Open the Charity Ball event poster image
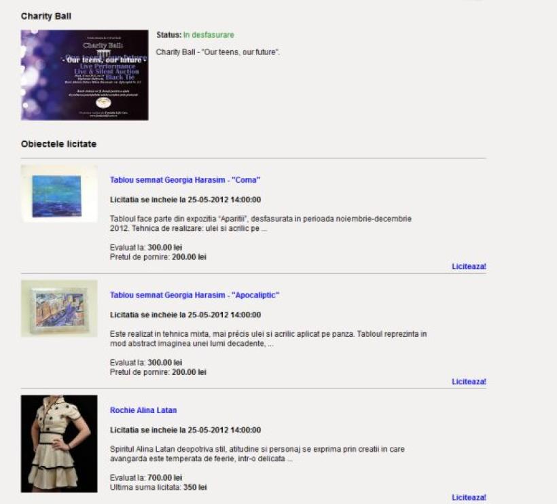 pyautogui.click(x=84, y=75)
